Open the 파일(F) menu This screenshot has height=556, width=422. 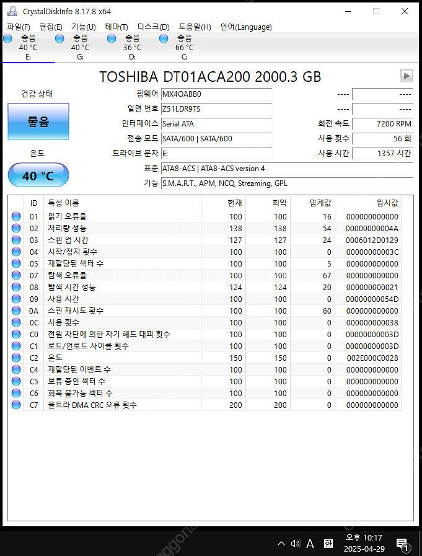tap(19, 27)
